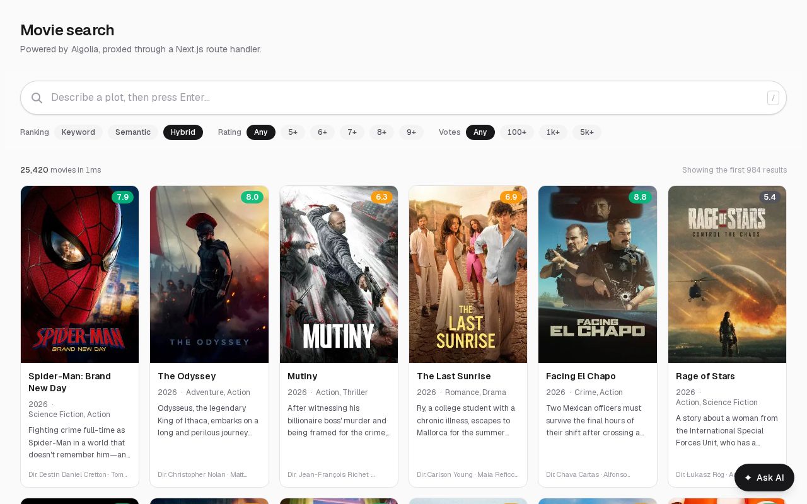The height and width of the screenshot is (504, 807).
Task: Filter by rating 9+
Action: pyautogui.click(x=411, y=132)
